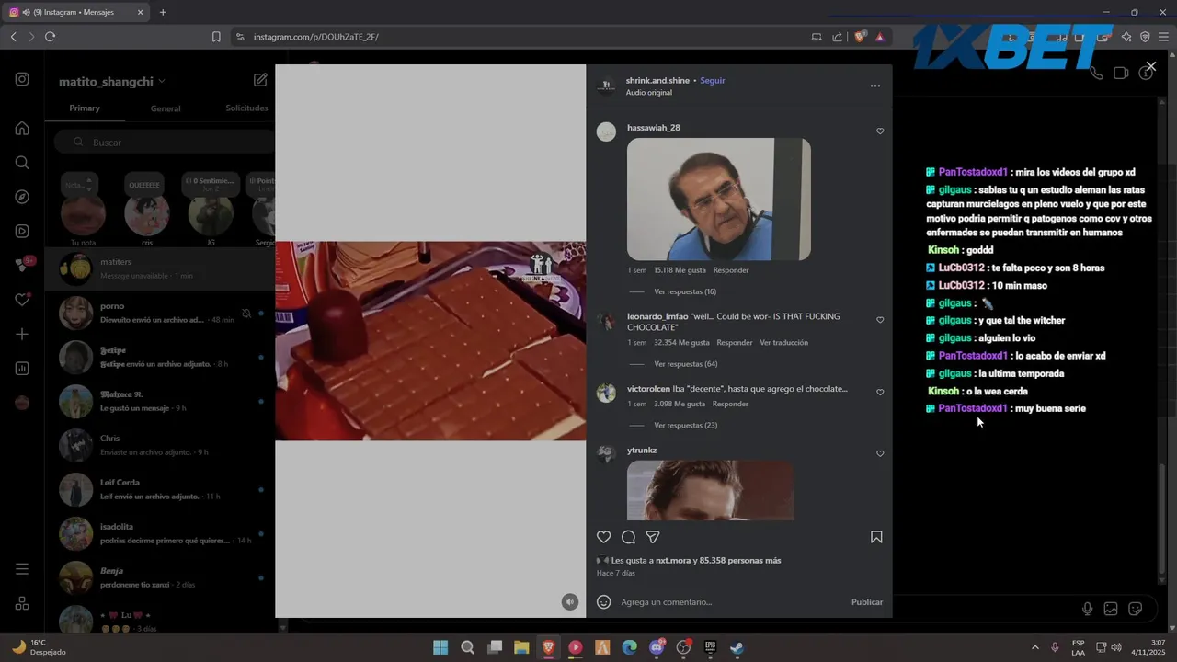Click the Publicar button
The width and height of the screenshot is (1177, 662).
(867, 602)
